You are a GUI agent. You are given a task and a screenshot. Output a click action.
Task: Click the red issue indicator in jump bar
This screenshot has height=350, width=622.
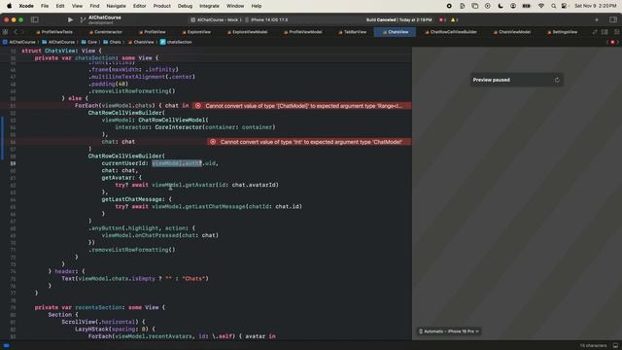[x=612, y=42]
